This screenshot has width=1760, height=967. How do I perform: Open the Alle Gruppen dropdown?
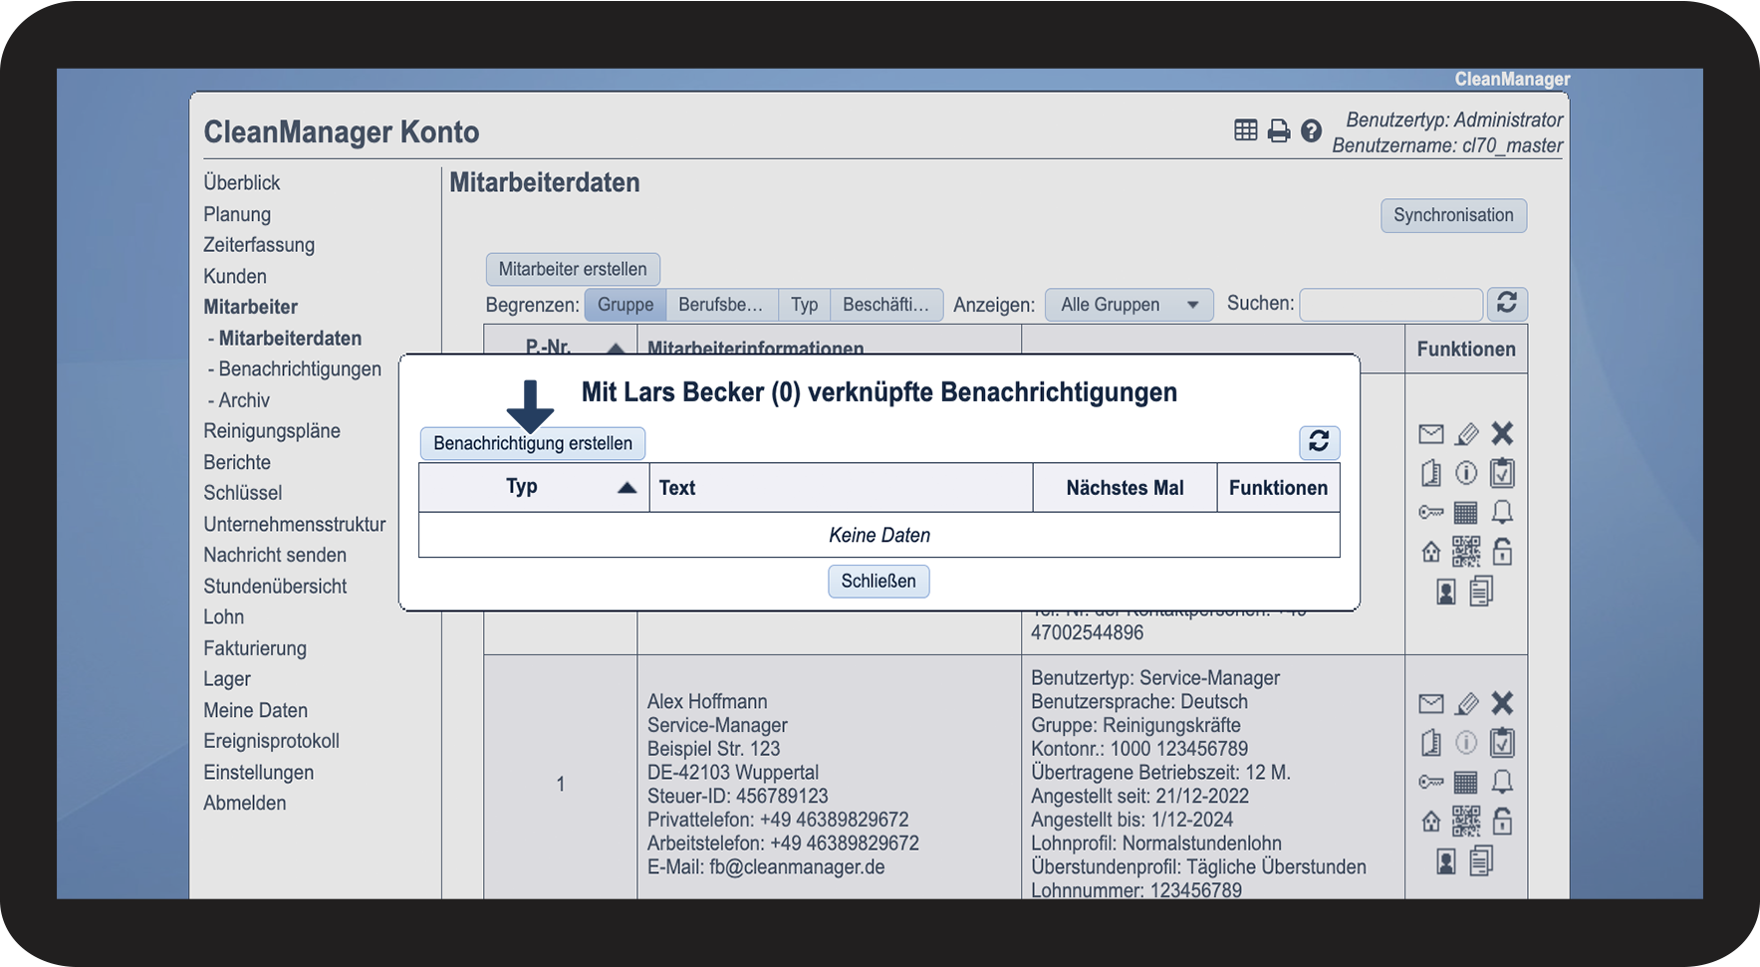point(1129,305)
